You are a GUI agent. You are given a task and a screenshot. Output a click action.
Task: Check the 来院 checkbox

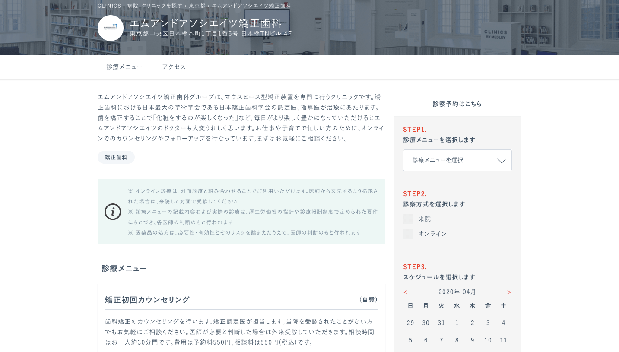[x=408, y=219]
